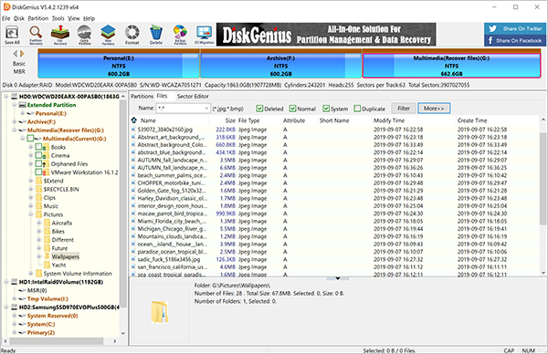Click the New Partition toolbar icon

tap(108, 35)
